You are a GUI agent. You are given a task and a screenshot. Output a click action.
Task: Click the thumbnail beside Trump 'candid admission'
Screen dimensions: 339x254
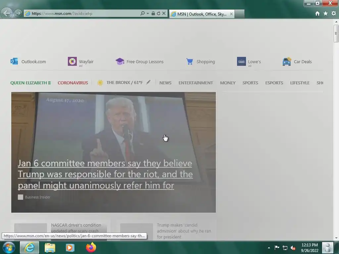tap(136, 232)
